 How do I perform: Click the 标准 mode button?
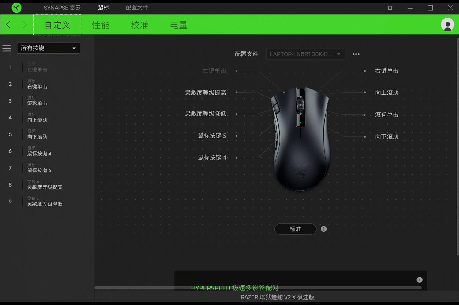point(295,229)
